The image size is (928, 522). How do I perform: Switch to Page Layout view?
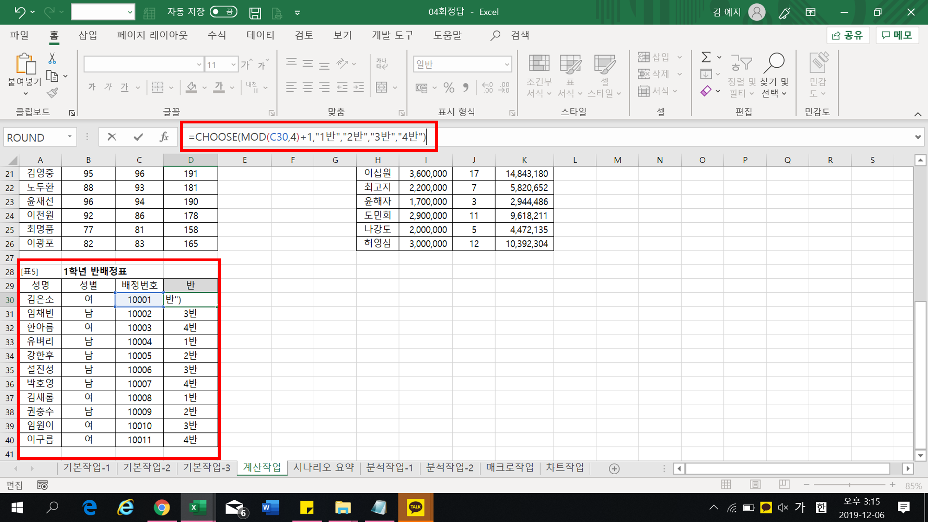point(755,485)
